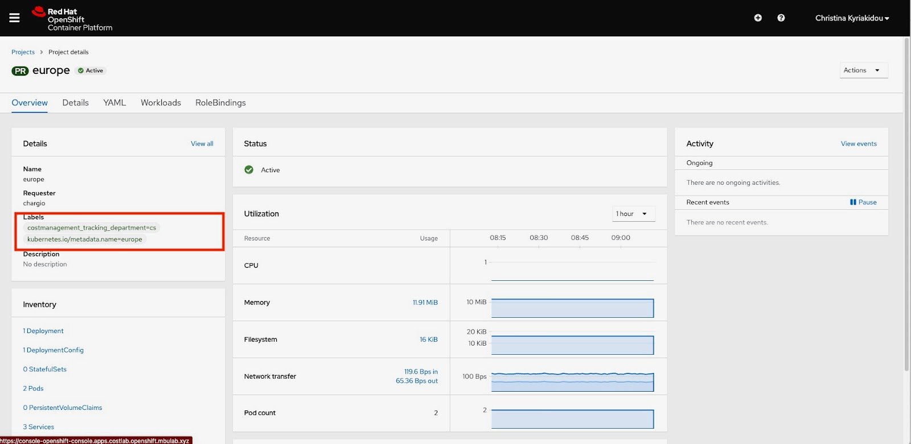Click the page vertical scrollbar
The image size is (911, 444).
[x=906, y=205]
